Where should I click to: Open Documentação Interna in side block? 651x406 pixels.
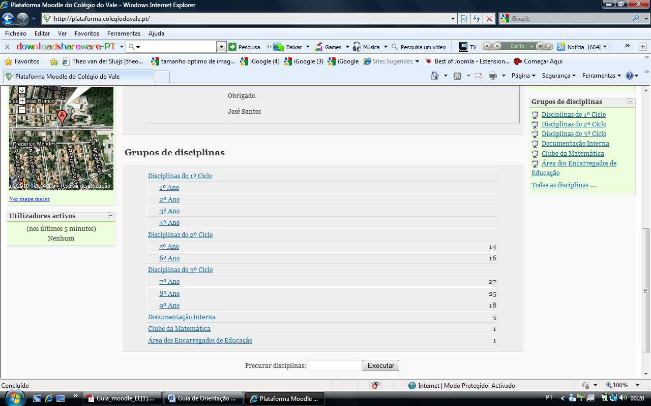pyautogui.click(x=575, y=144)
